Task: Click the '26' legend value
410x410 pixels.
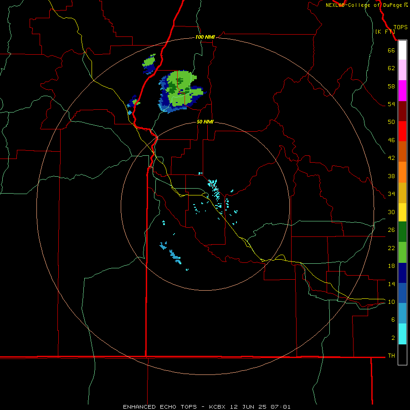Action: (391, 230)
